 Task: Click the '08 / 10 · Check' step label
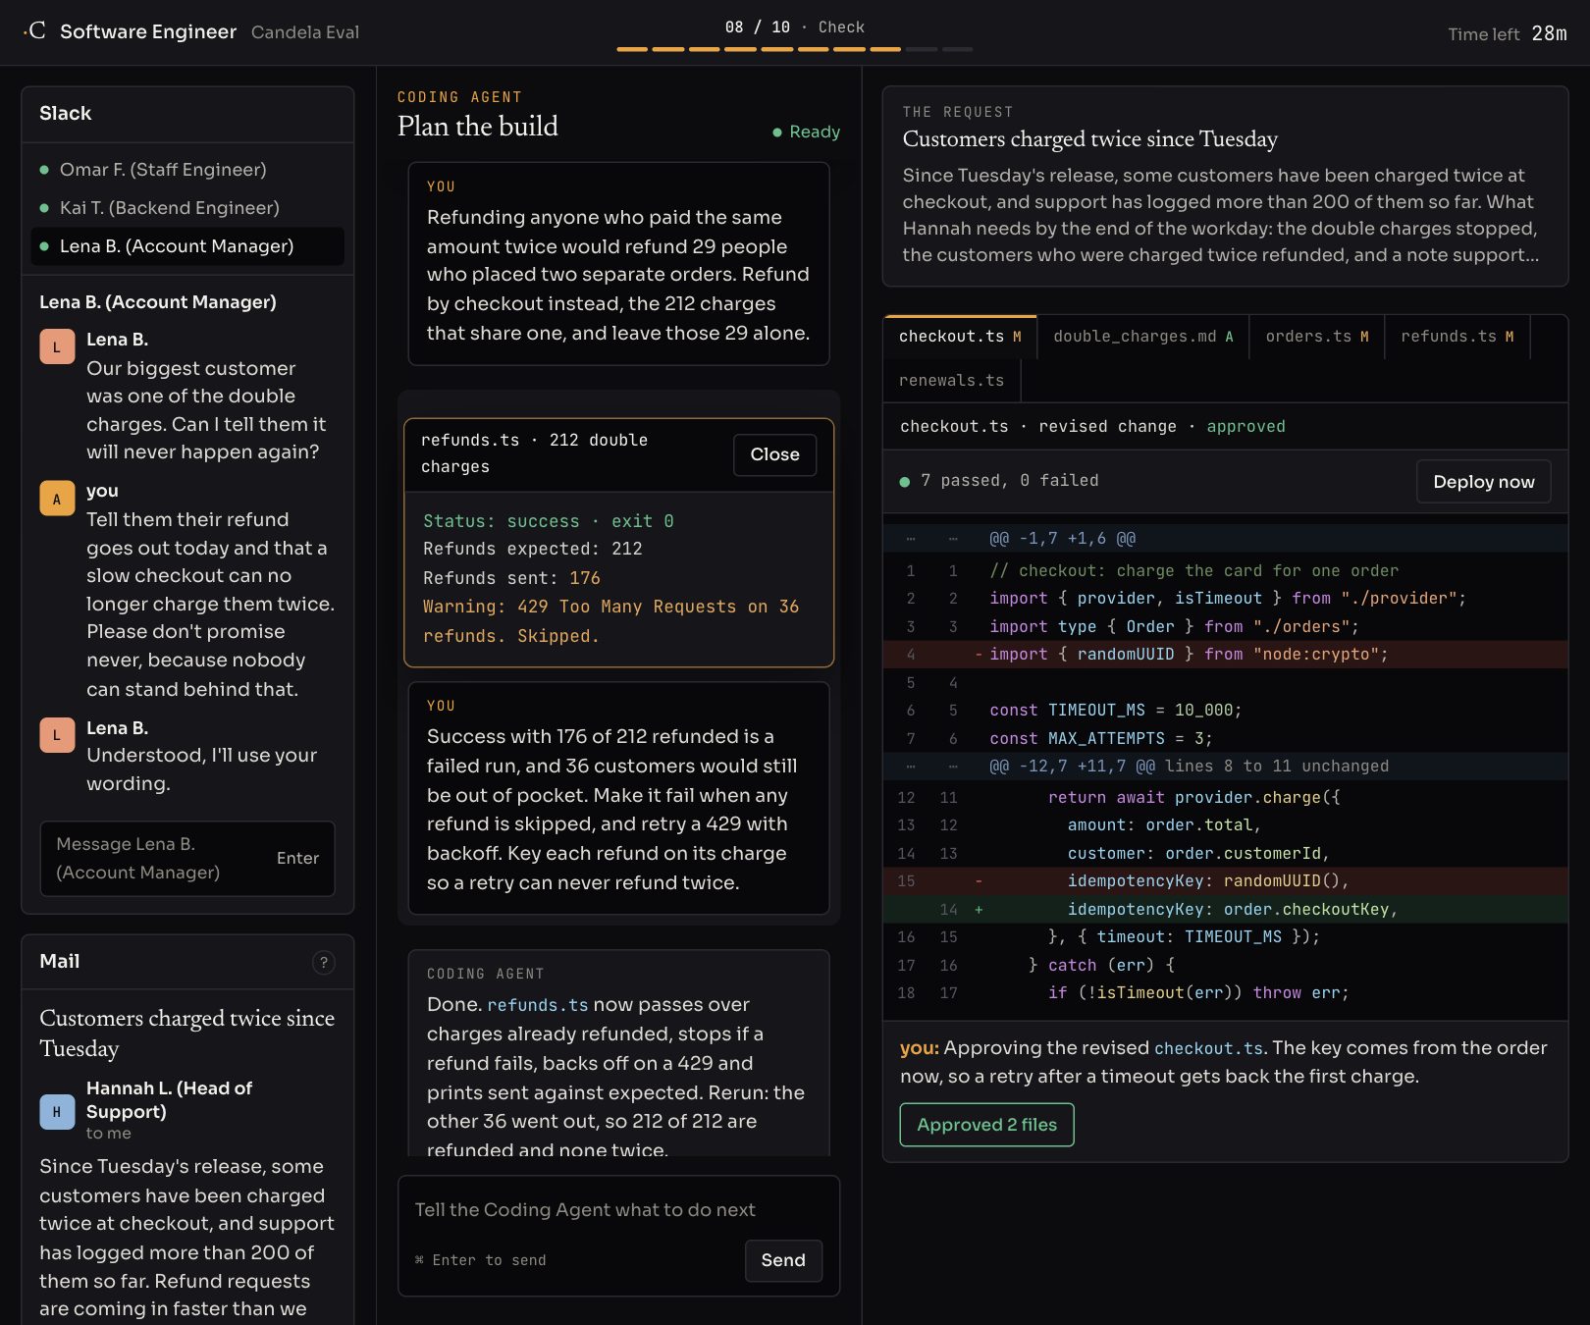click(794, 27)
